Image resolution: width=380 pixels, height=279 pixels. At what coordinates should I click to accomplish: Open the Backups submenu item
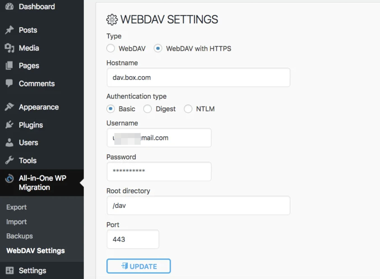click(20, 236)
